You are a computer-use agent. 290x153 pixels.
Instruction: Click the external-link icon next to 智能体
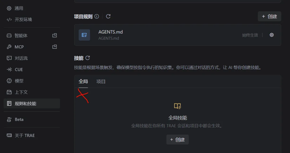coord(55,35)
